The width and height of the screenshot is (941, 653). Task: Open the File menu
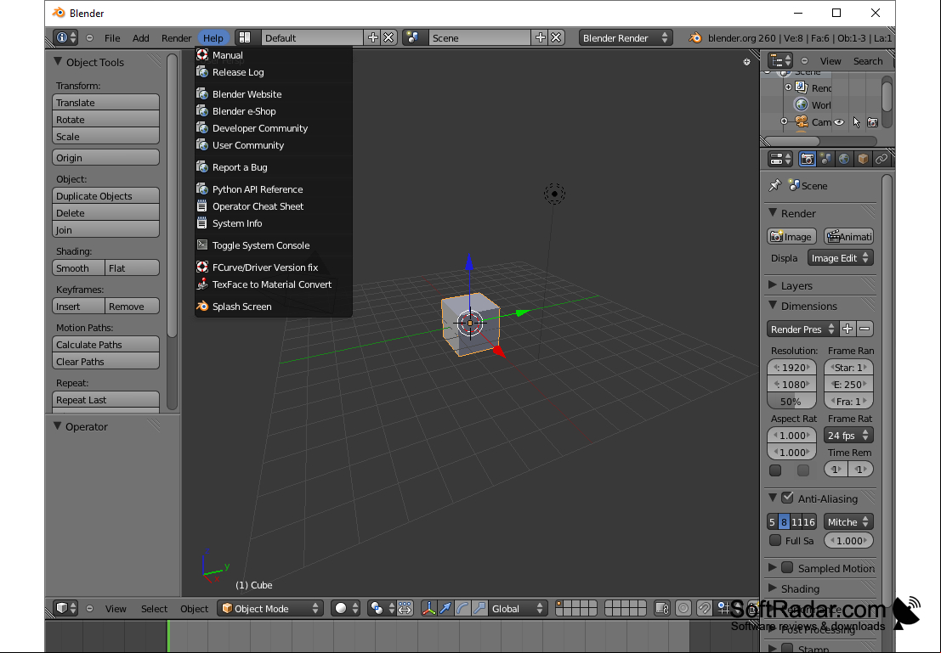click(112, 37)
